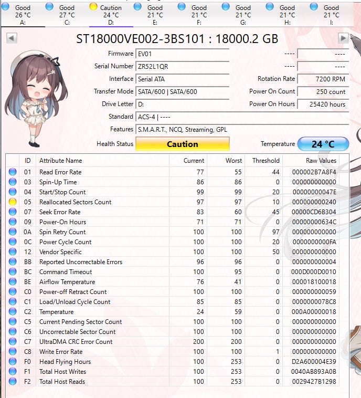Click the Features field S.M.A.R.T., NCQ
Image resolution: width=361 pixels, height=398 pixels.
242,130
